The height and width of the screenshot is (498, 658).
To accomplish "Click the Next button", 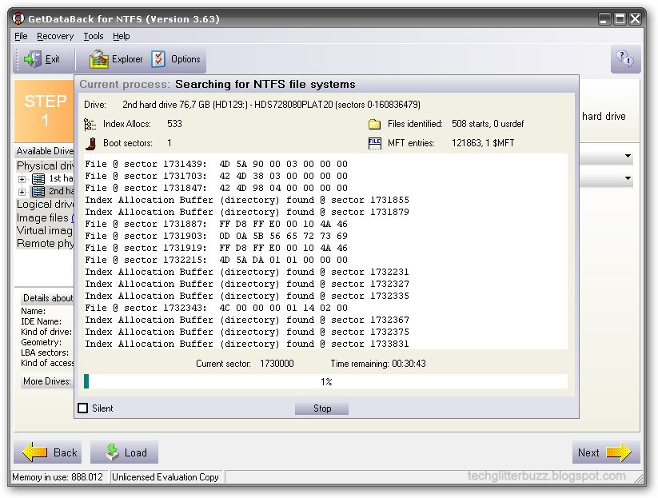I will coord(605,452).
